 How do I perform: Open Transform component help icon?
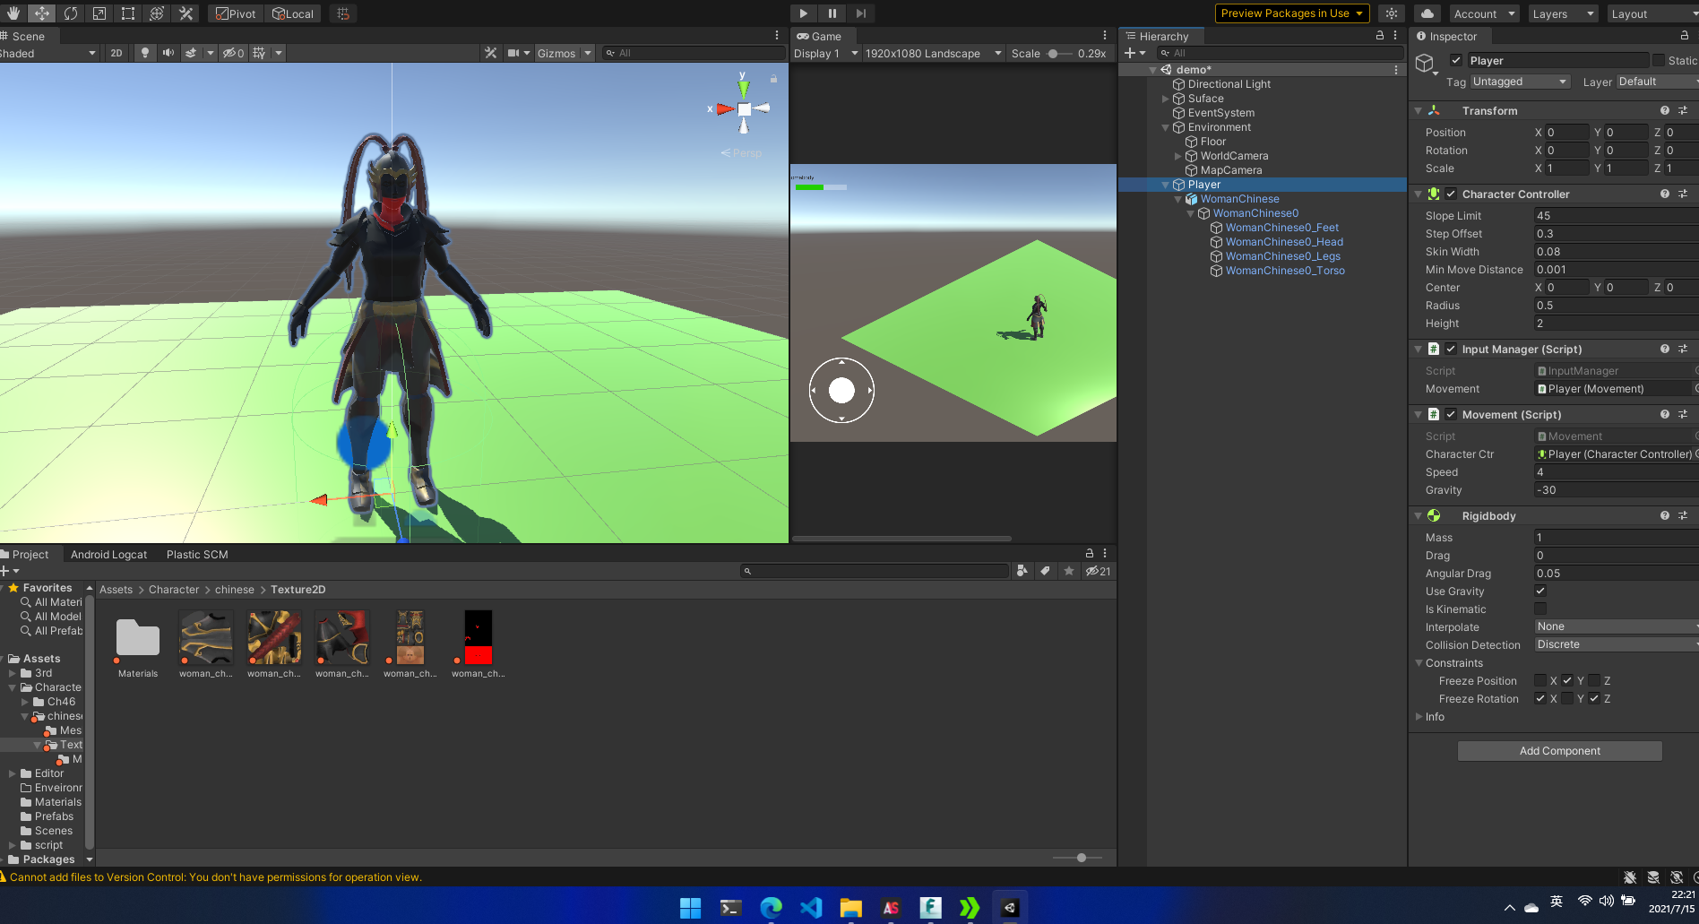pos(1665,110)
